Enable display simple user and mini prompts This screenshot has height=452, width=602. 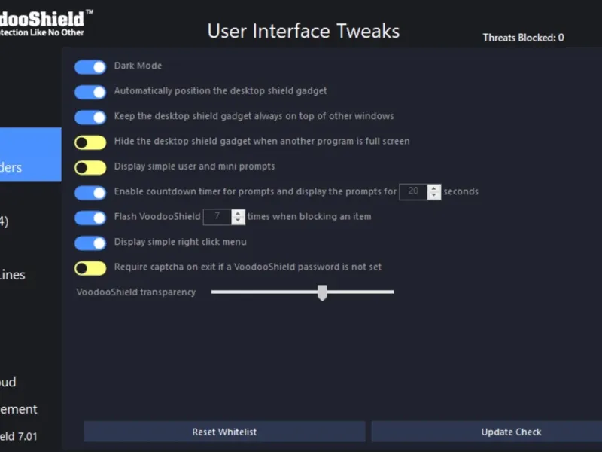(90, 167)
